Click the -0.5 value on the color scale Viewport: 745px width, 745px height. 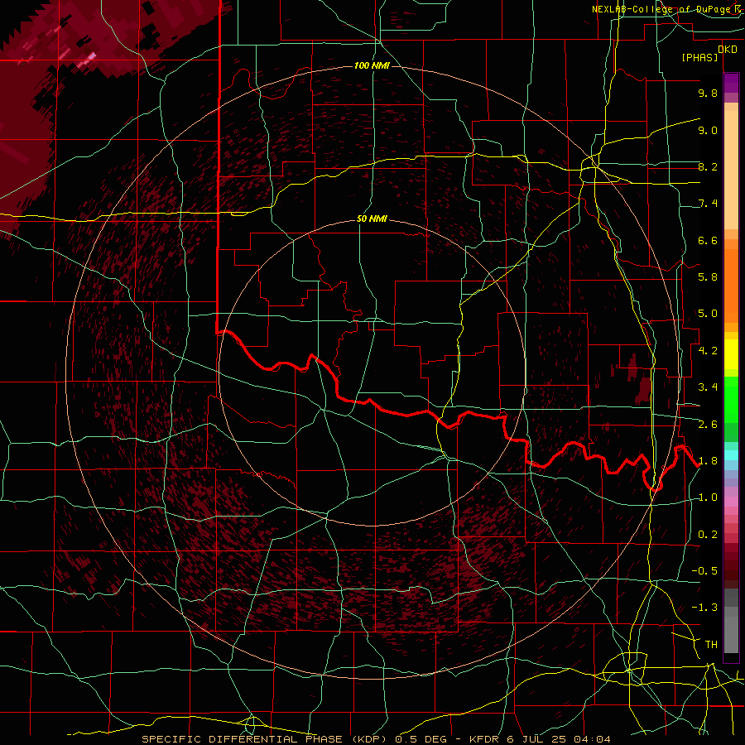[x=704, y=571]
